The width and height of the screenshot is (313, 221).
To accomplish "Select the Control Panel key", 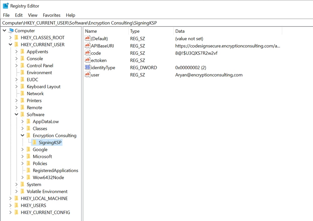I will pos(40,65).
